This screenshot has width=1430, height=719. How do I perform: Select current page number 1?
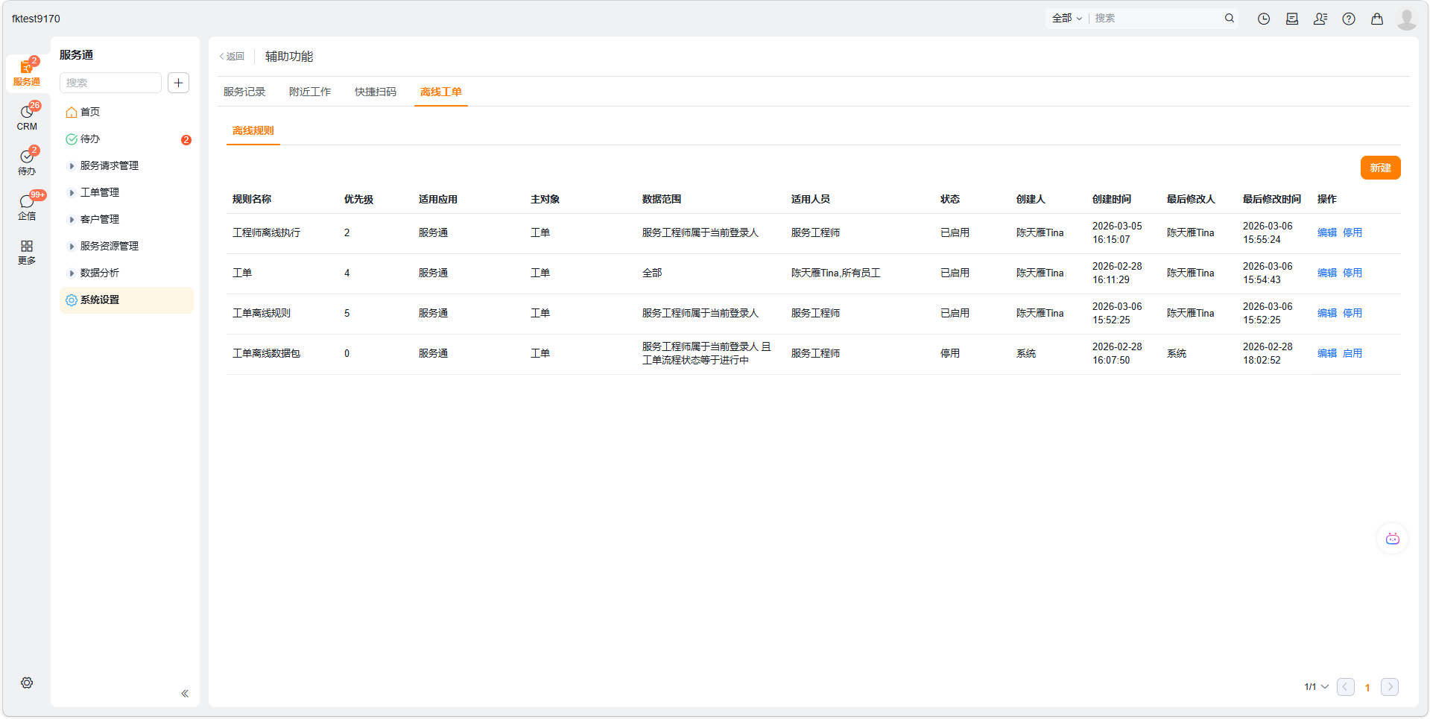[x=1367, y=688]
